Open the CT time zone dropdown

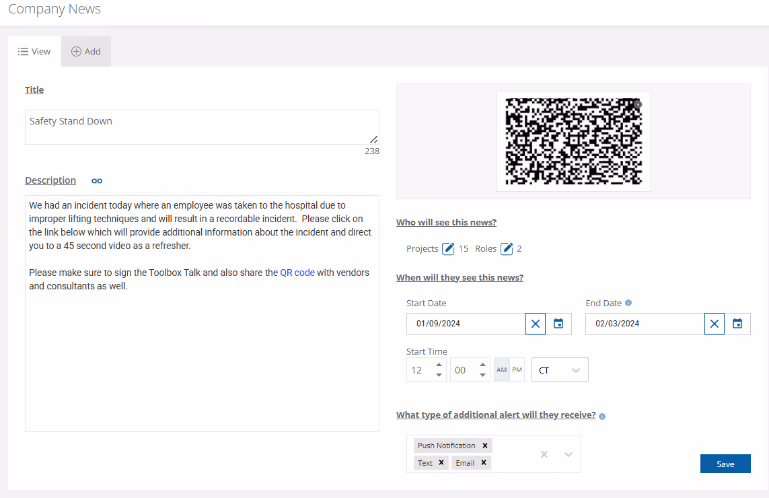point(560,370)
